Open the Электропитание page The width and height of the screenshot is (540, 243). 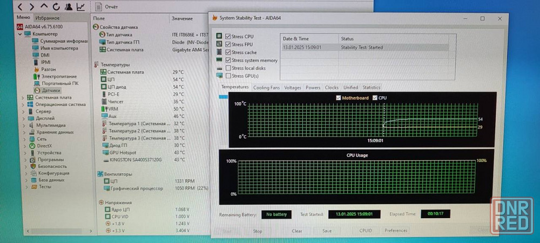59,77
